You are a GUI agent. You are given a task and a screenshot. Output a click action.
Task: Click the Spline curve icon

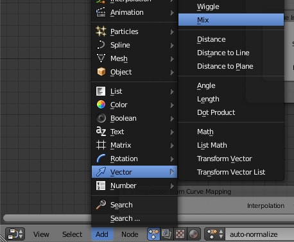(x=101, y=45)
